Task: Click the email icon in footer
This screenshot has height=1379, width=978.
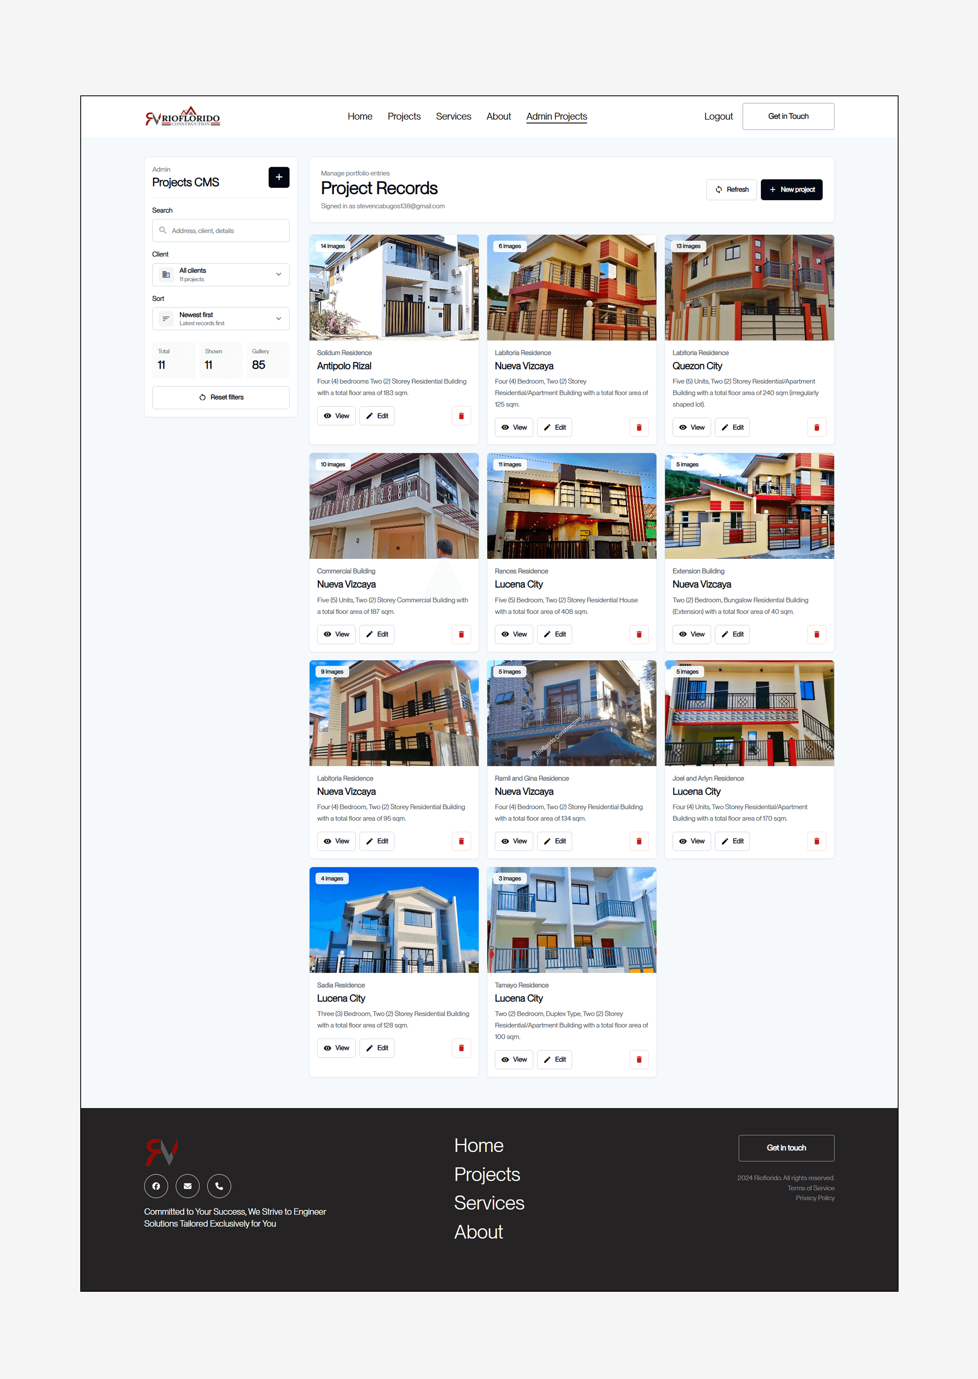Action: (188, 1186)
